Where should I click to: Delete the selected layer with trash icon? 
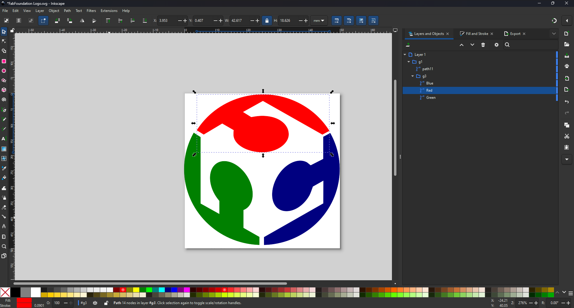[x=483, y=45]
